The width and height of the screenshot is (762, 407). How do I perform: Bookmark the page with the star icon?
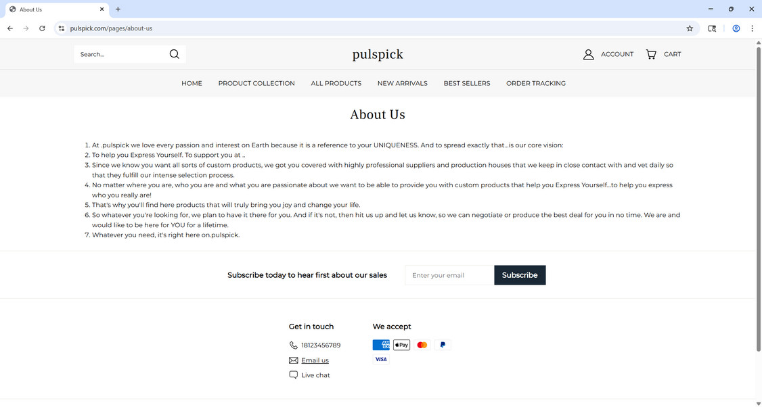click(x=689, y=28)
